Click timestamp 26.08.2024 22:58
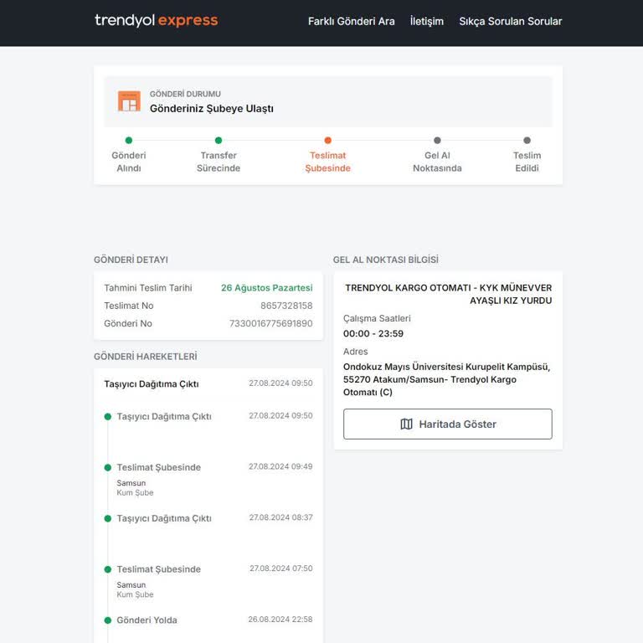The width and height of the screenshot is (643, 643). (x=280, y=620)
